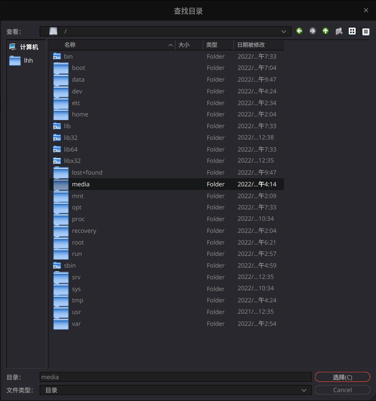The height and width of the screenshot is (401, 376).
Task: Select 计算机 in the sidebar
Action: click(23, 47)
